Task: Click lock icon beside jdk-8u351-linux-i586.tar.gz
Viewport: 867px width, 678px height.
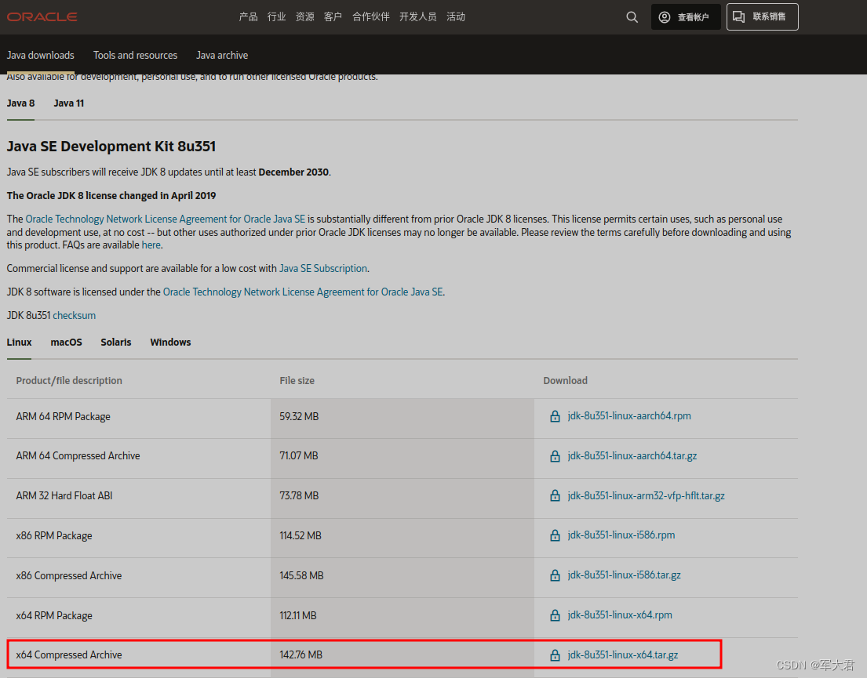Action: tap(556, 575)
